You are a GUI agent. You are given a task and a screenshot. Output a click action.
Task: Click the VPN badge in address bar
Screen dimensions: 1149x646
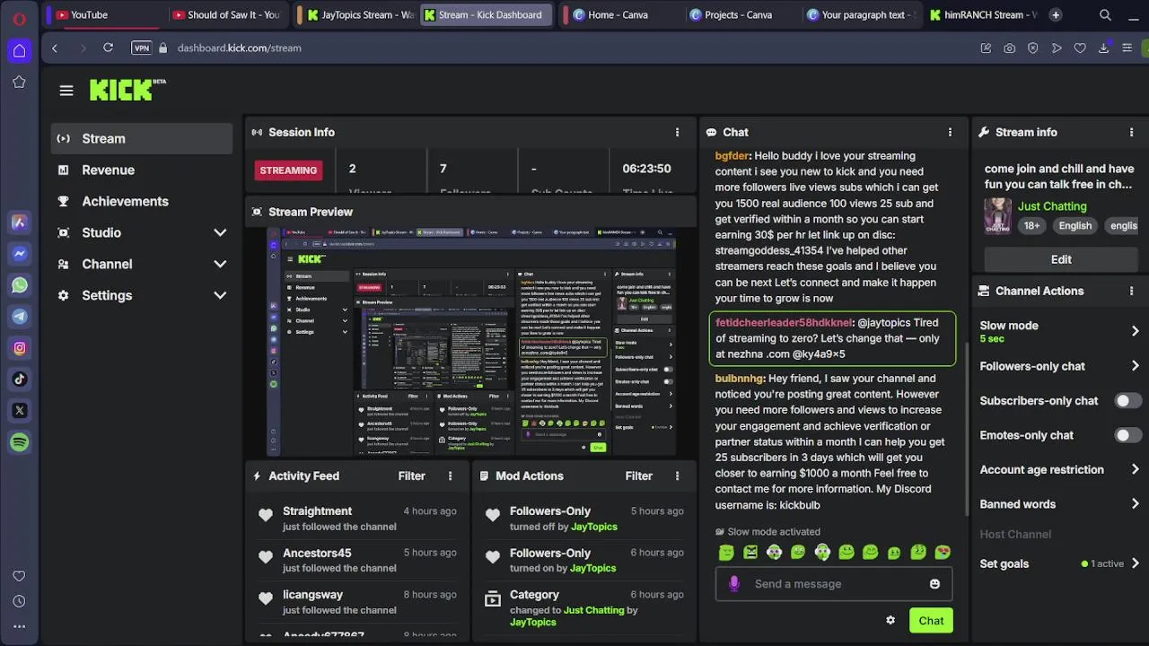(x=141, y=48)
